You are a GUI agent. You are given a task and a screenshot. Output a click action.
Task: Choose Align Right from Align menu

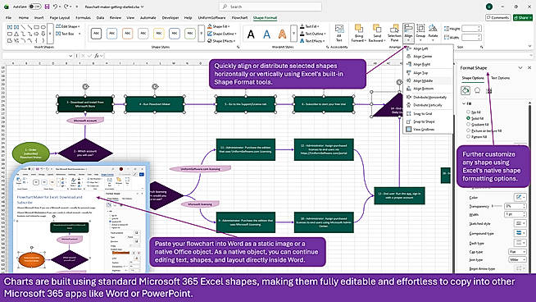coord(422,64)
